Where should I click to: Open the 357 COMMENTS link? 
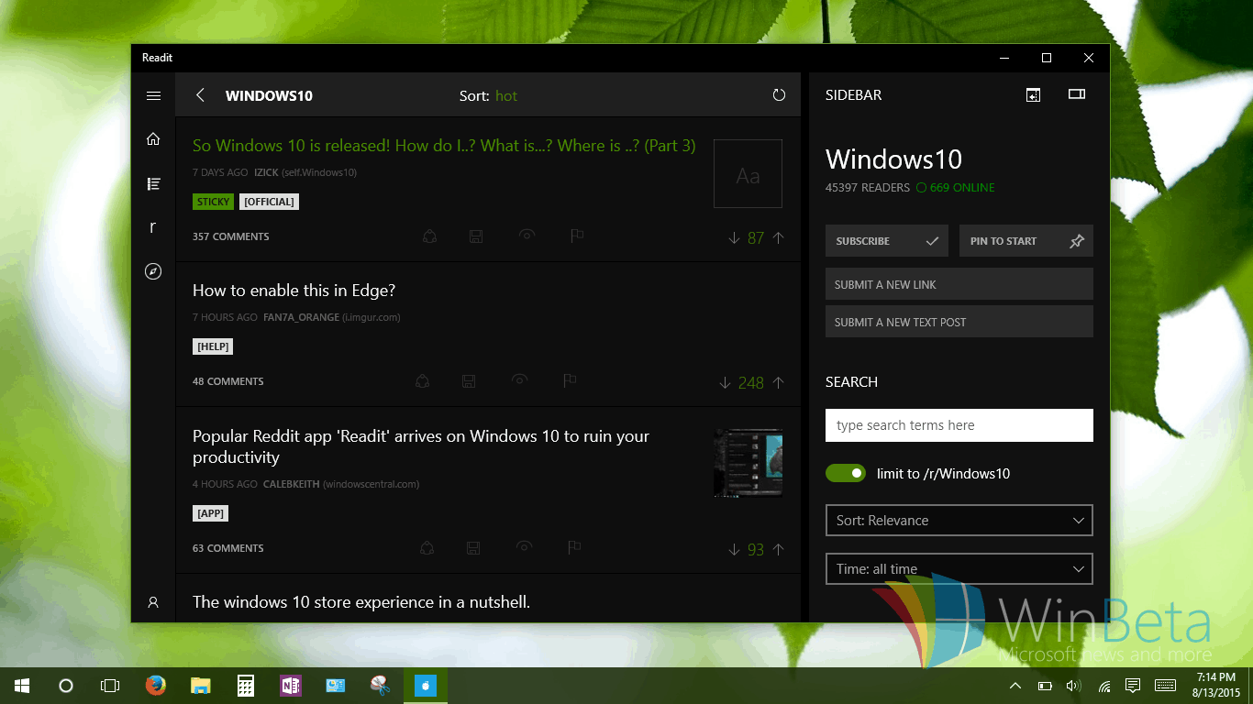pos(231,236)
